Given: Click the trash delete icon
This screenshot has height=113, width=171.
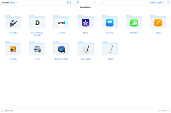Looking at the screenshot, I should click(x=95, y=3).
